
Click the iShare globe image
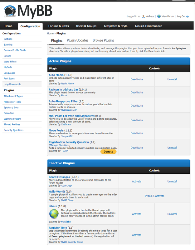point(54,214)
